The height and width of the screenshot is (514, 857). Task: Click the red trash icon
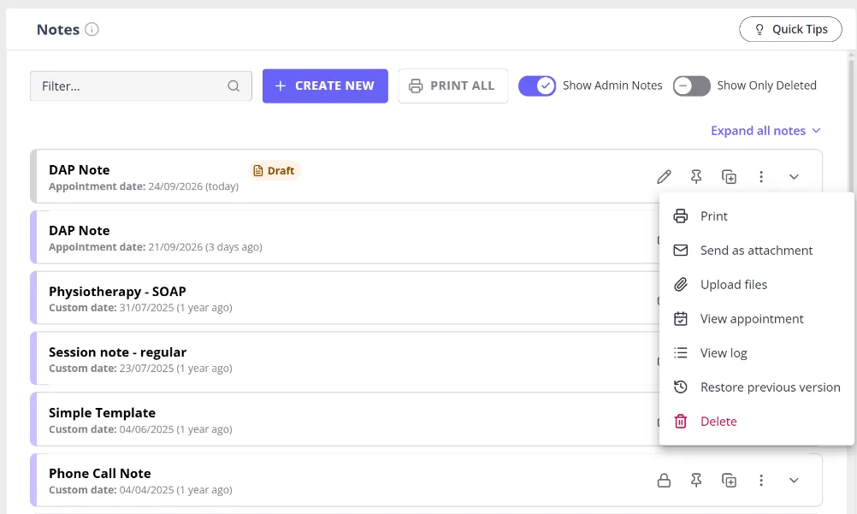coord(681,422)
